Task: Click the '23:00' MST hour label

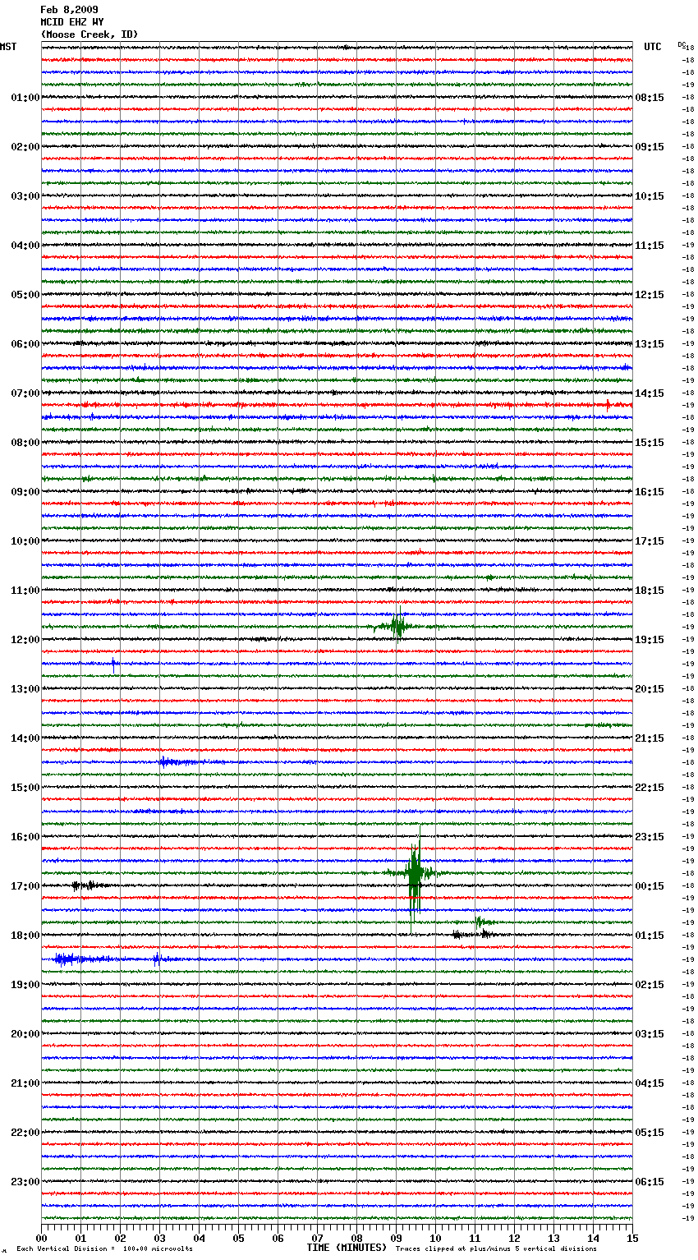Action: coord(25,1182)
